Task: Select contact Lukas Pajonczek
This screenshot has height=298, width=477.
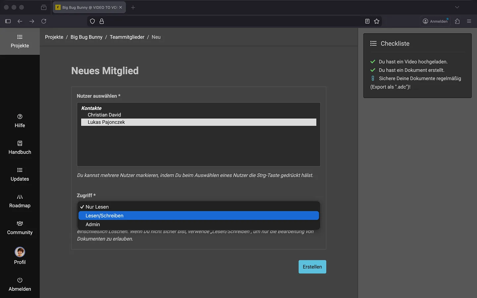Action: (106, 122)
